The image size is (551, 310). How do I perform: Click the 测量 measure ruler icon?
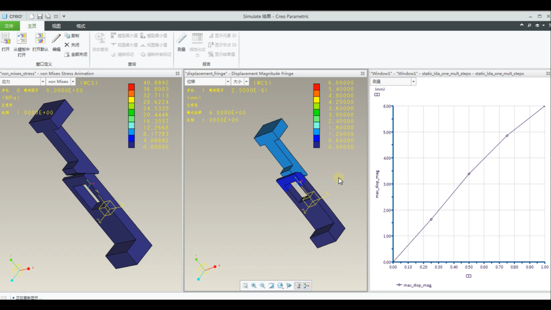coord(181,38)
